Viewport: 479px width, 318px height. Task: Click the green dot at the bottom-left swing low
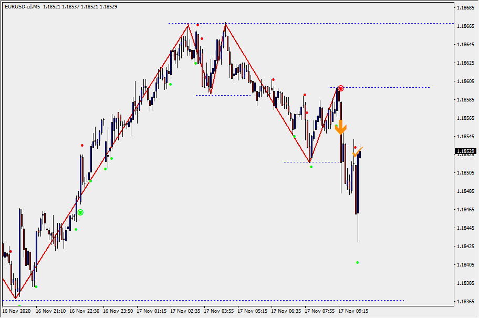tap(36, 286)
